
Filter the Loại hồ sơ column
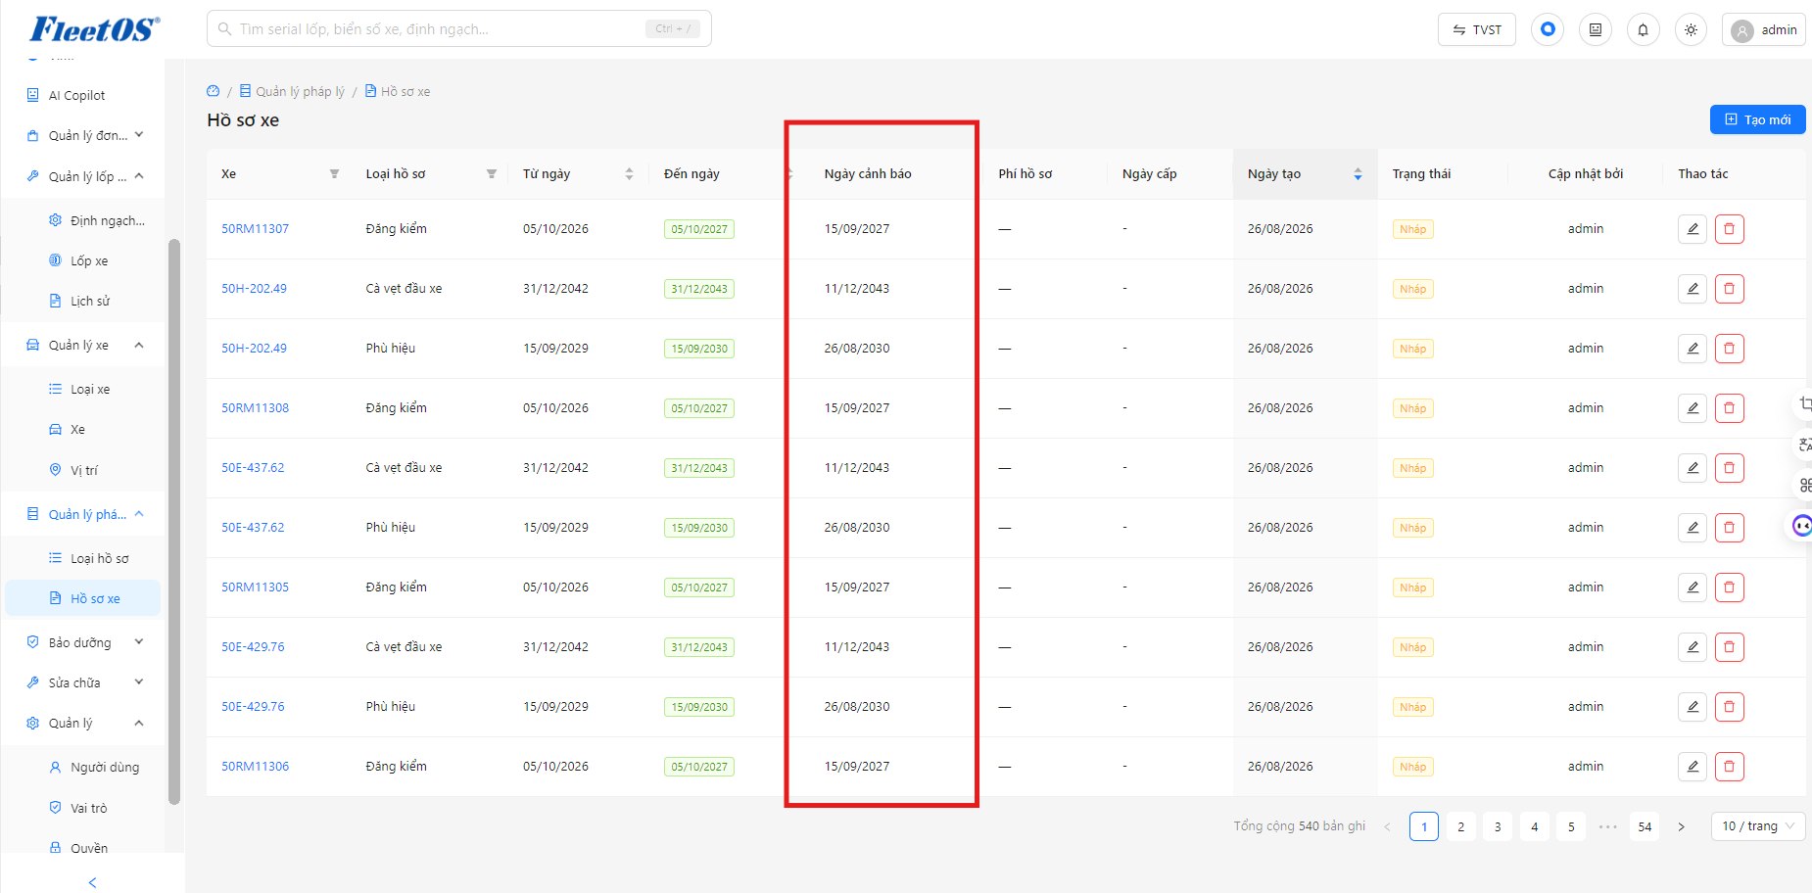(x=492, y=174)
